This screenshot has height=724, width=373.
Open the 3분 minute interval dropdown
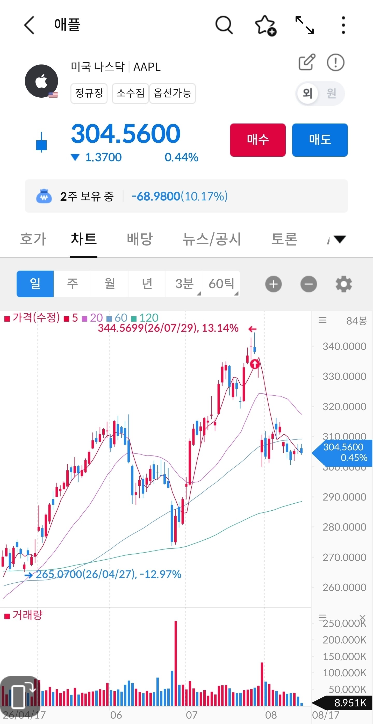pos(184,284)
